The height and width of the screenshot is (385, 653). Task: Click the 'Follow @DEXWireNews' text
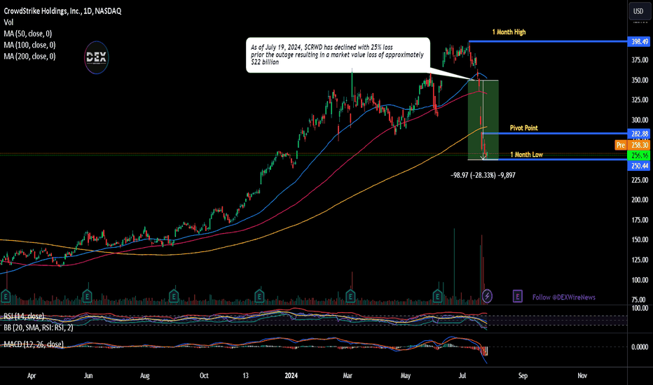point(564,297)
